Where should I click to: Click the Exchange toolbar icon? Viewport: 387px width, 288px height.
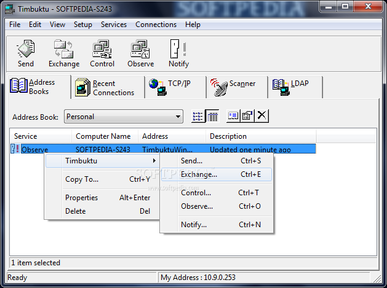pyautogui.click(x=64, y=53)
